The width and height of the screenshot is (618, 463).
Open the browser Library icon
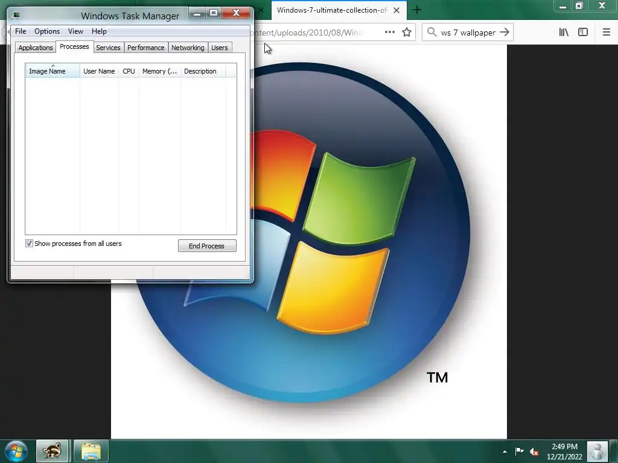(x=564, y=33)
